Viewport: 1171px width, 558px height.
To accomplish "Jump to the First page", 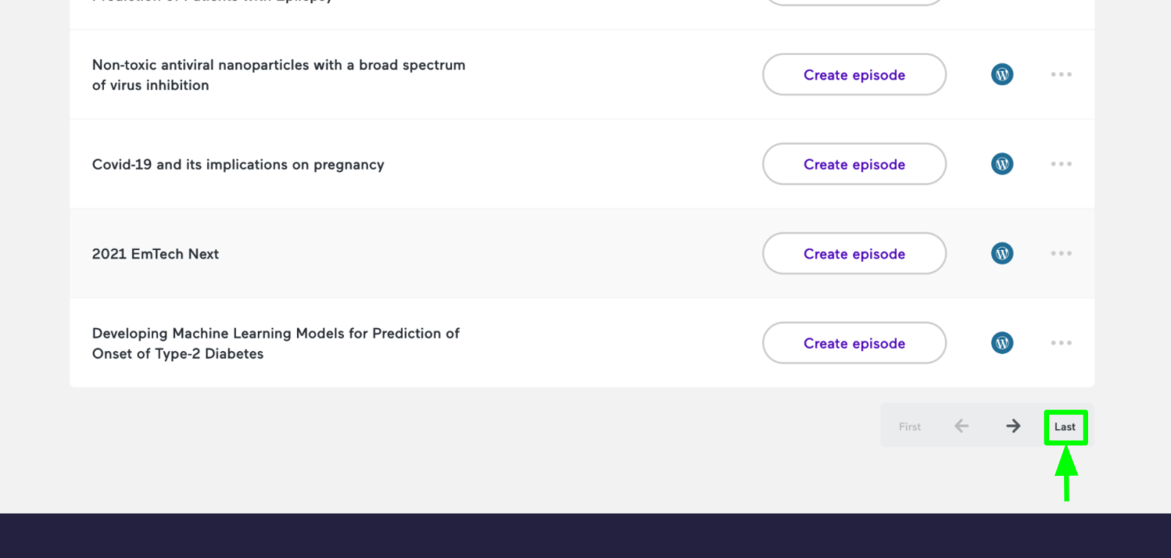I will [910, 427].
